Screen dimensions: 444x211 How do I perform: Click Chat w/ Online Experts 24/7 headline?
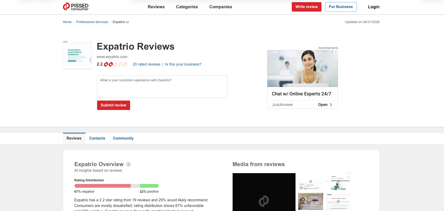[x=301, y=94]
